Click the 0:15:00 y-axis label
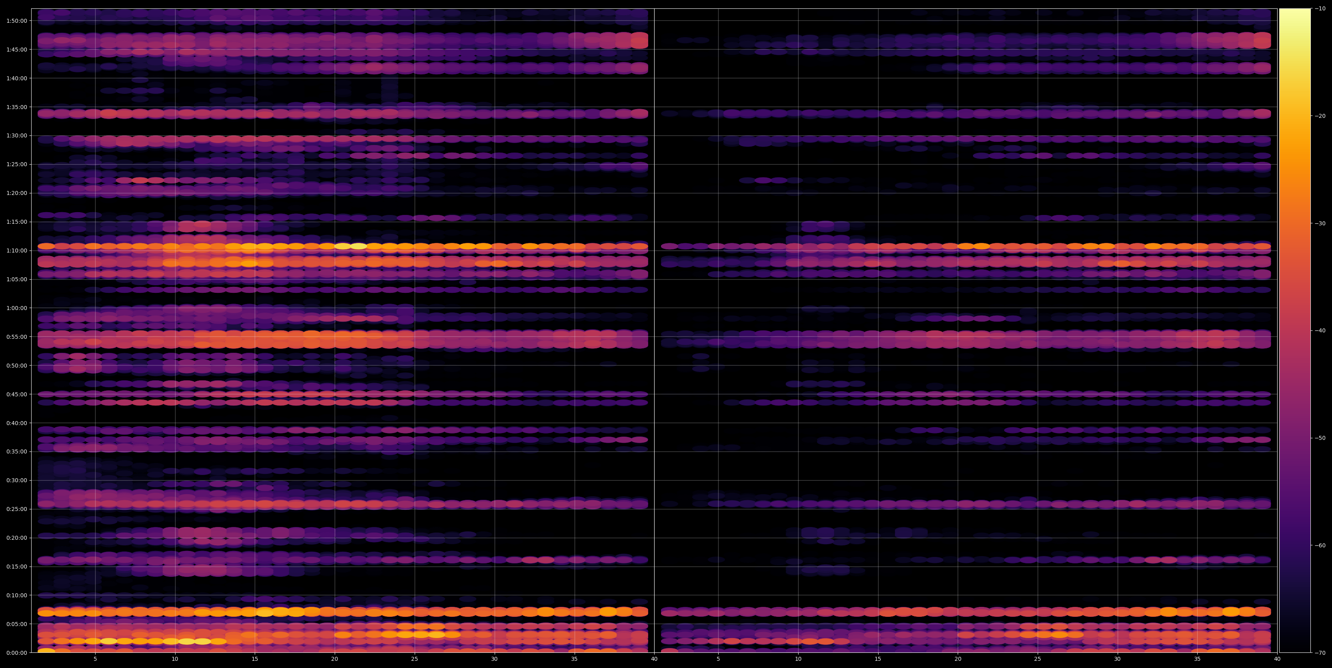 pyautogui.click(x=16, y=566)
